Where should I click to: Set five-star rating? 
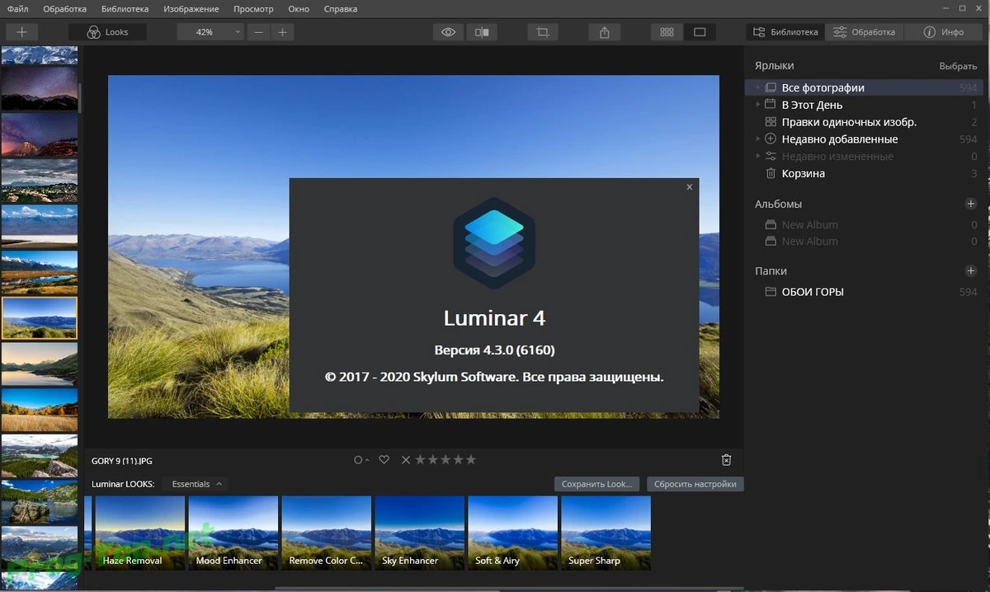point(470,460)
